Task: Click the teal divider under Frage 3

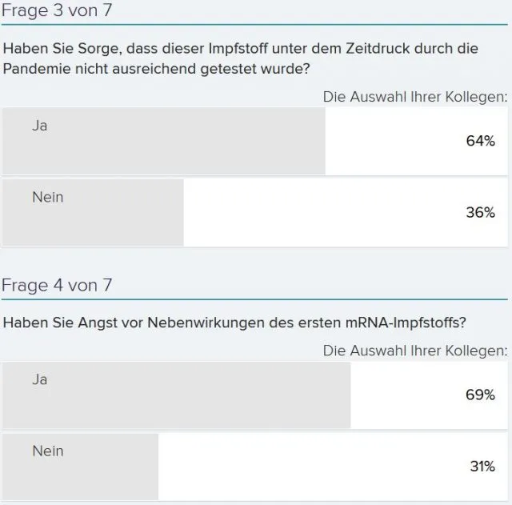Action: pos(254,25)
